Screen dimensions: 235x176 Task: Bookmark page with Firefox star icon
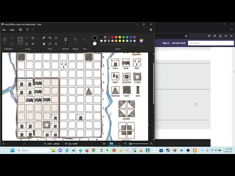[x=187, y=36]
